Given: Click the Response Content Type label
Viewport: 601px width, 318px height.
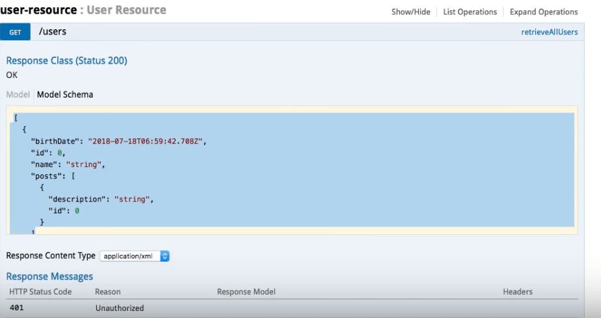Looking at the screenshot, I should [51, 256].
